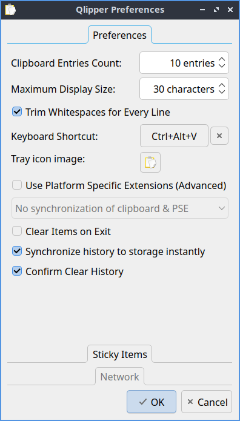240x421 pixels.
Task: Open the tray icon image chooser
Action: pos(150,162)
